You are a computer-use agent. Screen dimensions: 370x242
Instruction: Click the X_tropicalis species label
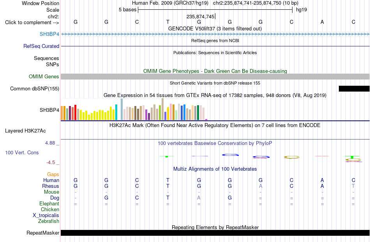[46, 216]
